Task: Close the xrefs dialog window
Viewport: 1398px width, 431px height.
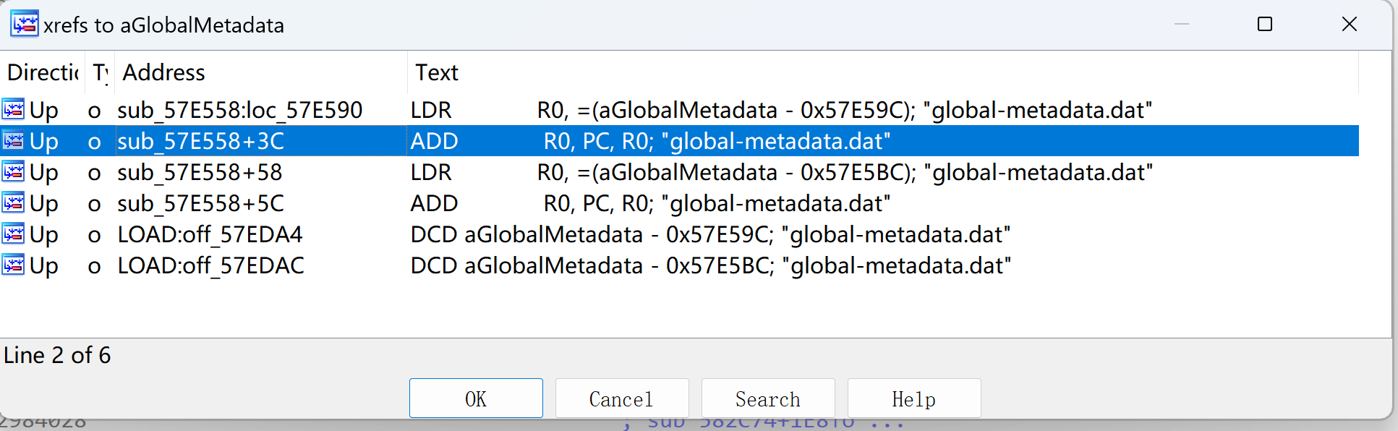Action: 1349,25
